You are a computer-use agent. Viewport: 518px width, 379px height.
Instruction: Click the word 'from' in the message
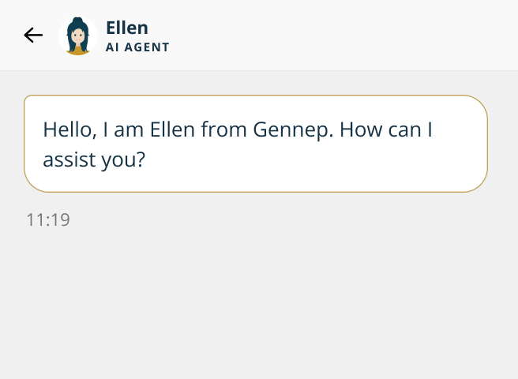pyautogui.click(x=223, y=129)
